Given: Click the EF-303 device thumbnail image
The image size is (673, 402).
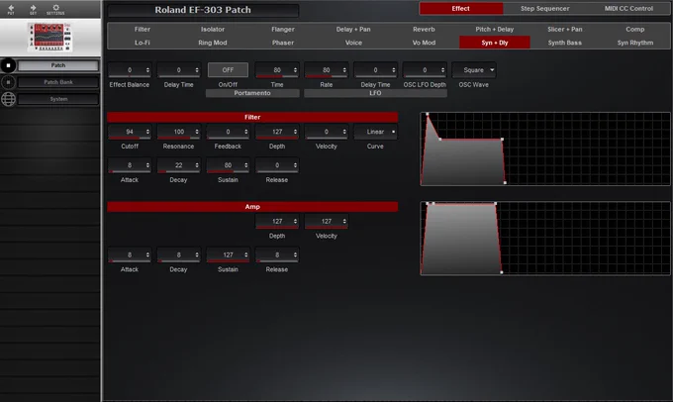Looking at the screenshot, I should 50,37.
